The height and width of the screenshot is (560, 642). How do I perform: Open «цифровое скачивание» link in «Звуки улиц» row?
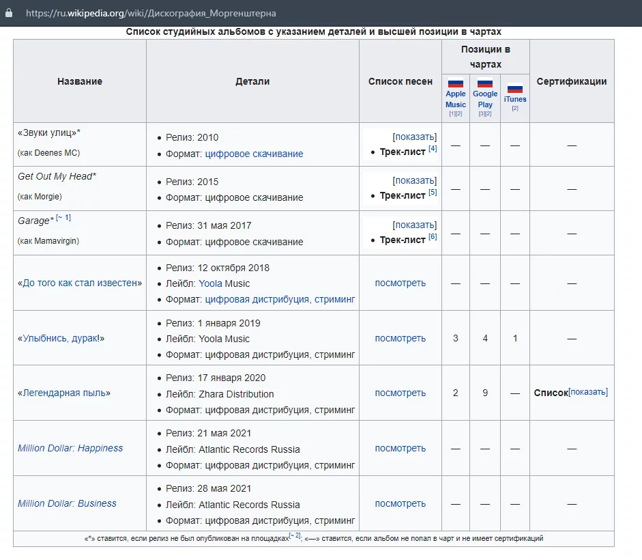point(254,154)
